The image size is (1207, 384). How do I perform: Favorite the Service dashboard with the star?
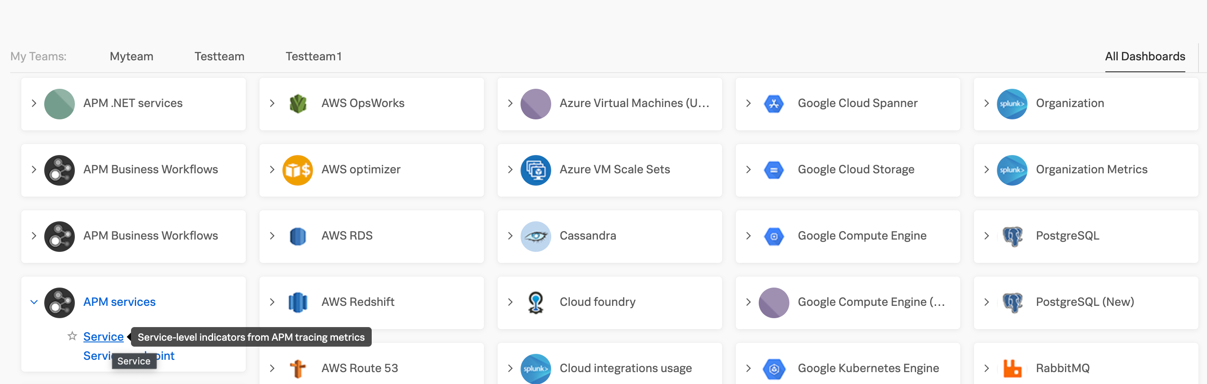click(x=72, y=336)
